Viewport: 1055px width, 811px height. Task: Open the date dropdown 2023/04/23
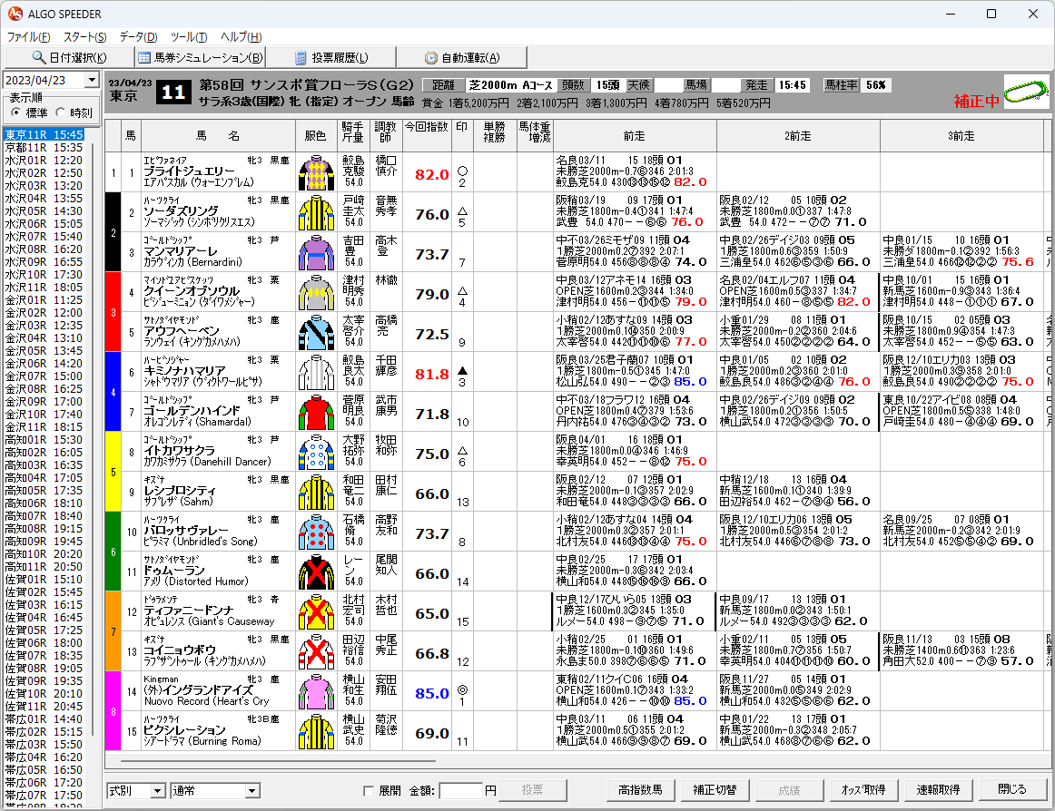coord(93,80)
